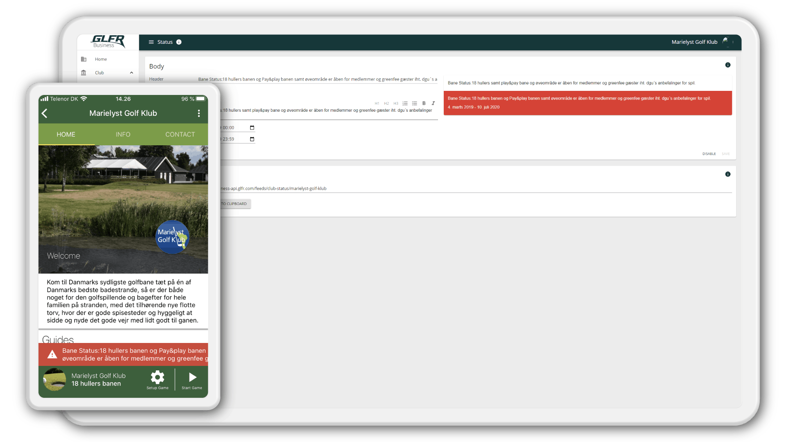Click the copy TO CLIPBOARD button
This screenshot has width=786, height=442.
point(235,204)
